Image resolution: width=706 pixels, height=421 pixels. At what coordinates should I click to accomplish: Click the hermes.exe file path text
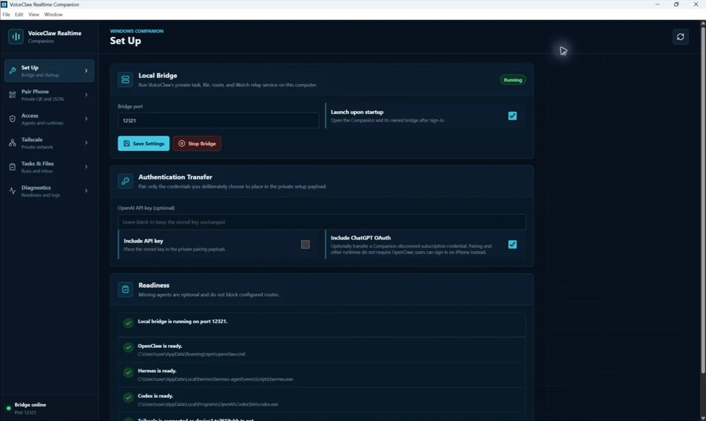click(215, 379)
